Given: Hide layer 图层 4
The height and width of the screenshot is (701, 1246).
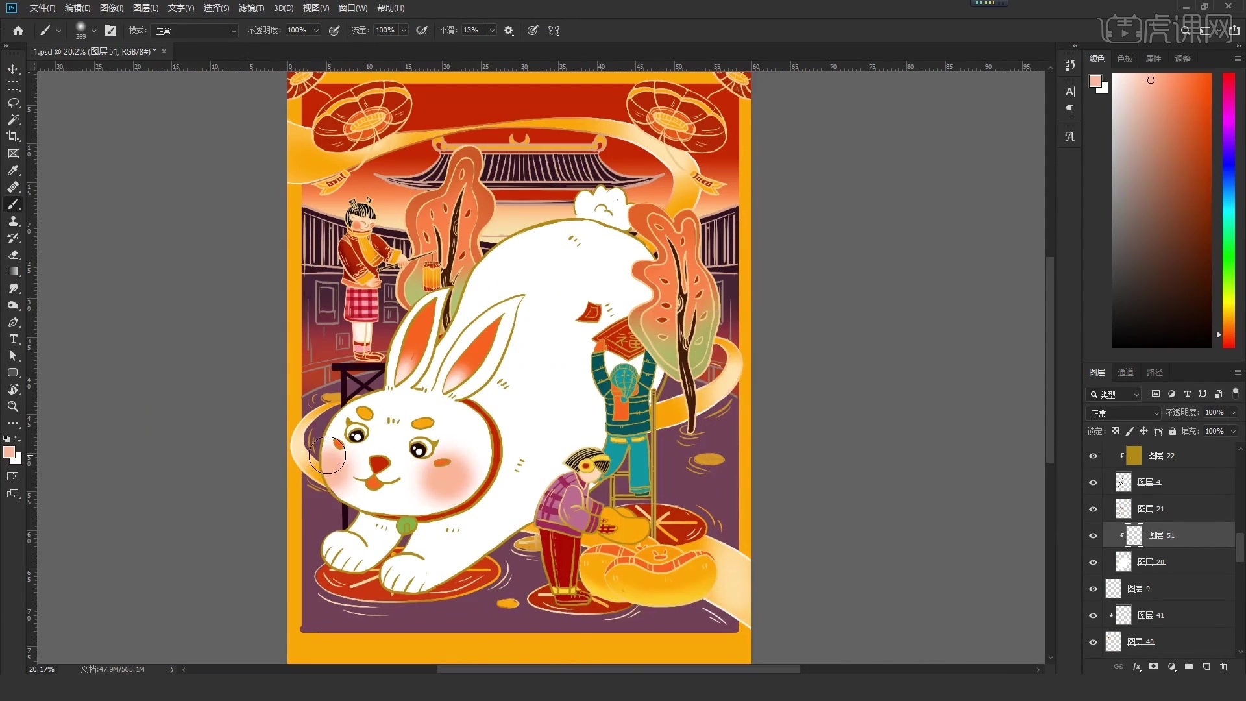Looking at the screenshot, I should pos(1093,482).
